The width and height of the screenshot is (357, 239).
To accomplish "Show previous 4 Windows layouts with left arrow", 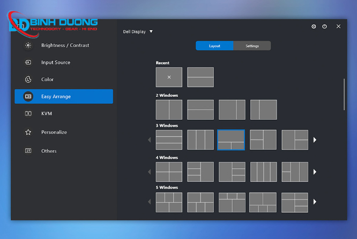I will click(x=150, y=172).
